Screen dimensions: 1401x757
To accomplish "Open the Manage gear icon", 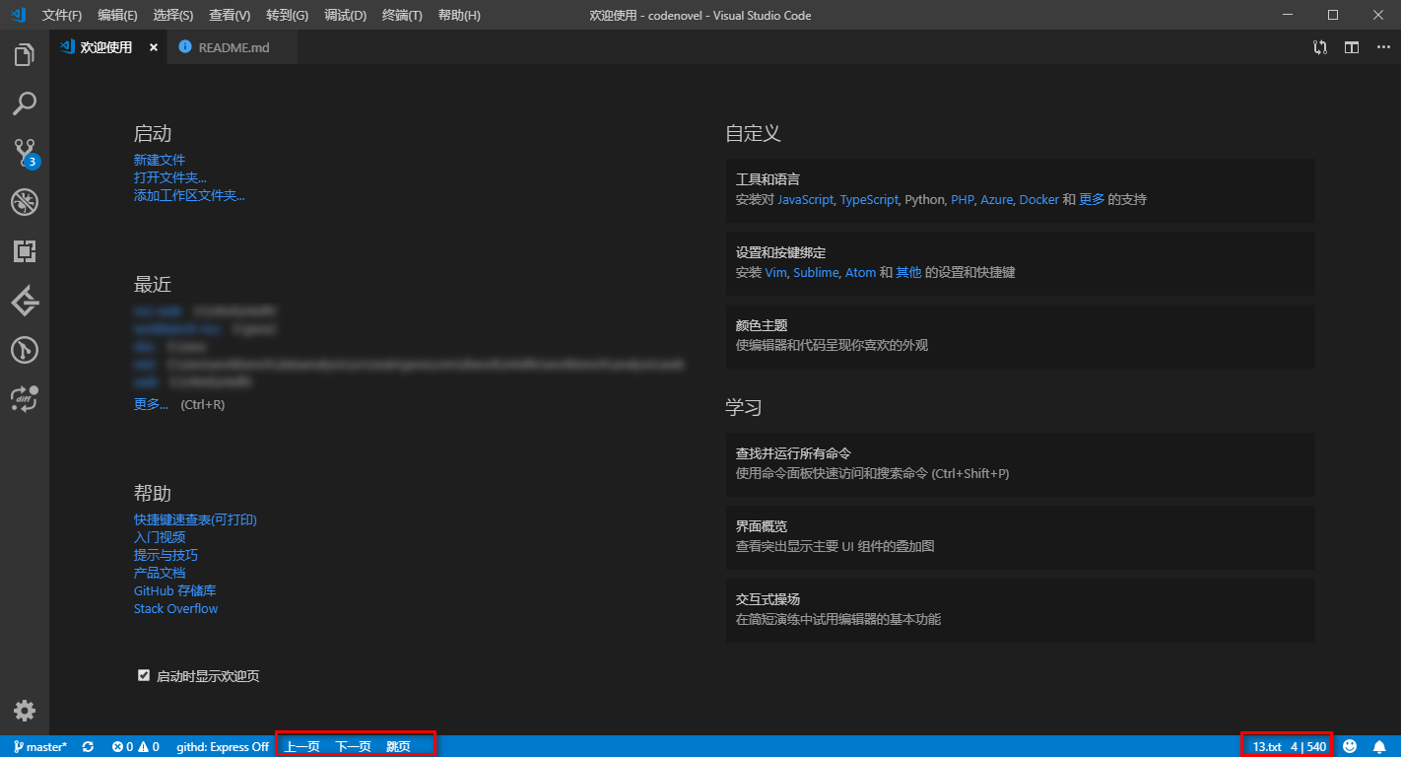I will 25,711.
